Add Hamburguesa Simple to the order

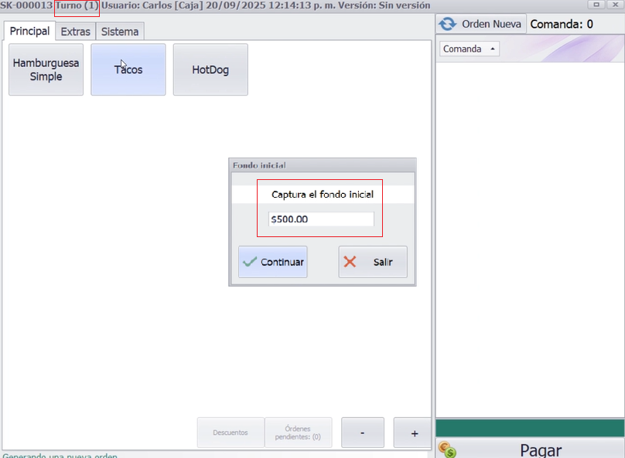click(46, 70)
